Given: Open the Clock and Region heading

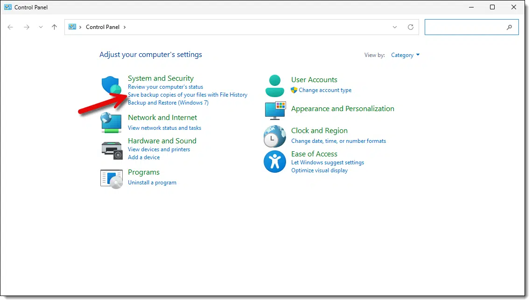Looking at the screenshot, I should [319, 131].
